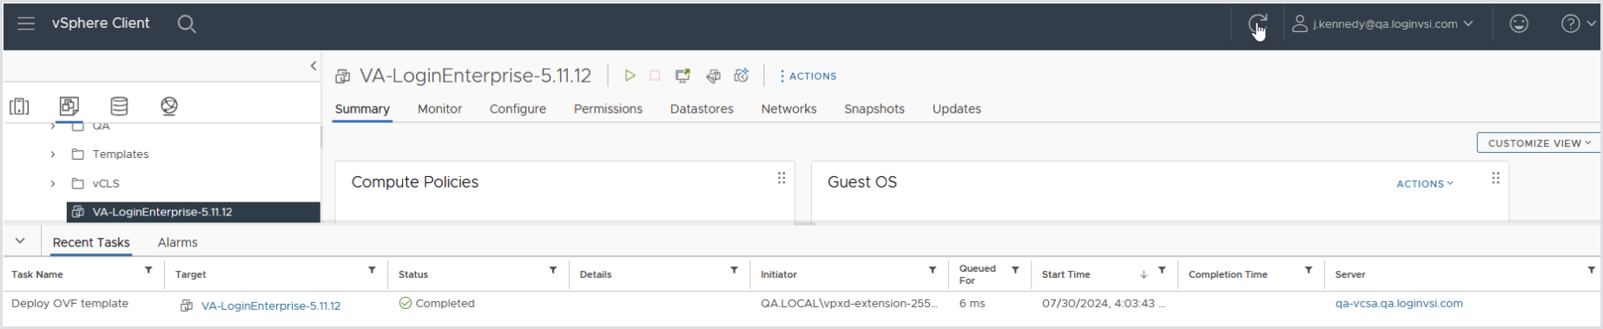Click the edit VM settings icon
This screenshot has height=329, width=1603.
(713, 76)
